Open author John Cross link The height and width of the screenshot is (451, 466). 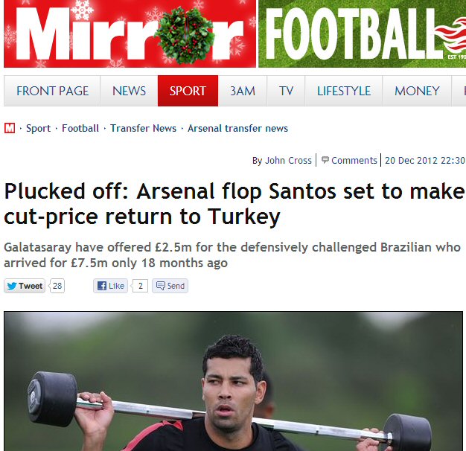coord(288,161)
